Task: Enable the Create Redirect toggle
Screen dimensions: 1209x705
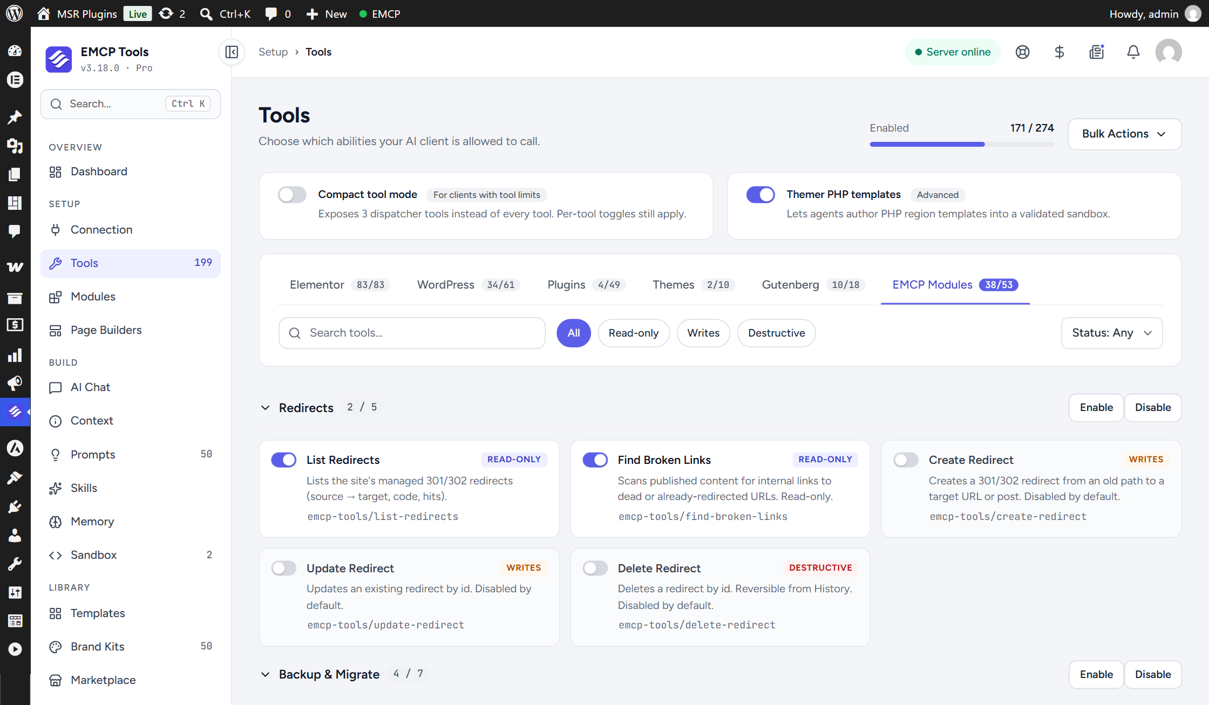Action: pos(906,460)
